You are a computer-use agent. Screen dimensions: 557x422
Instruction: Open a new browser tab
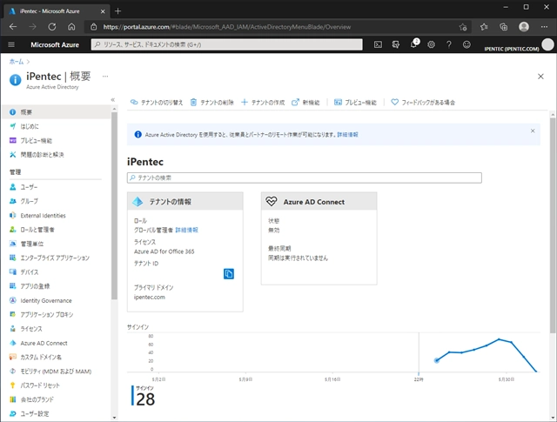pyautogui.click(x=118, y=11)
